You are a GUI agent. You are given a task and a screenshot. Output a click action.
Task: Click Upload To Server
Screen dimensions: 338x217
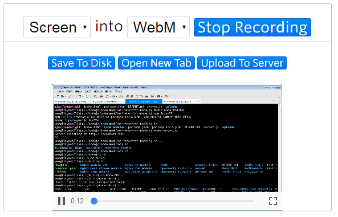point(242,63)
